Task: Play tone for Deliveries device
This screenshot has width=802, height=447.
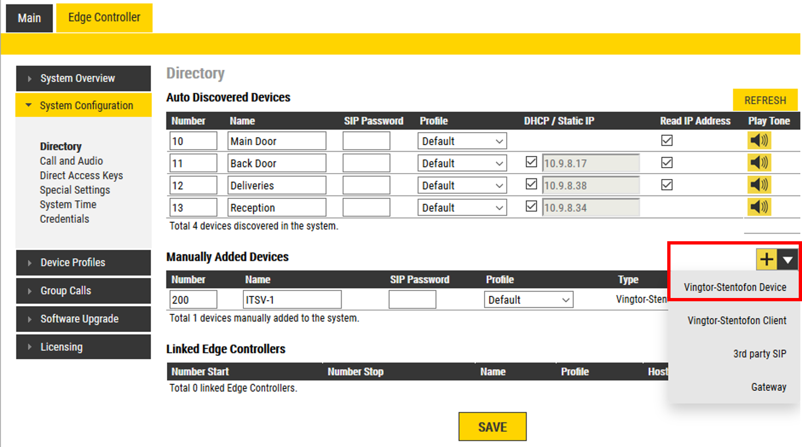Action: [x=759, y=185]
